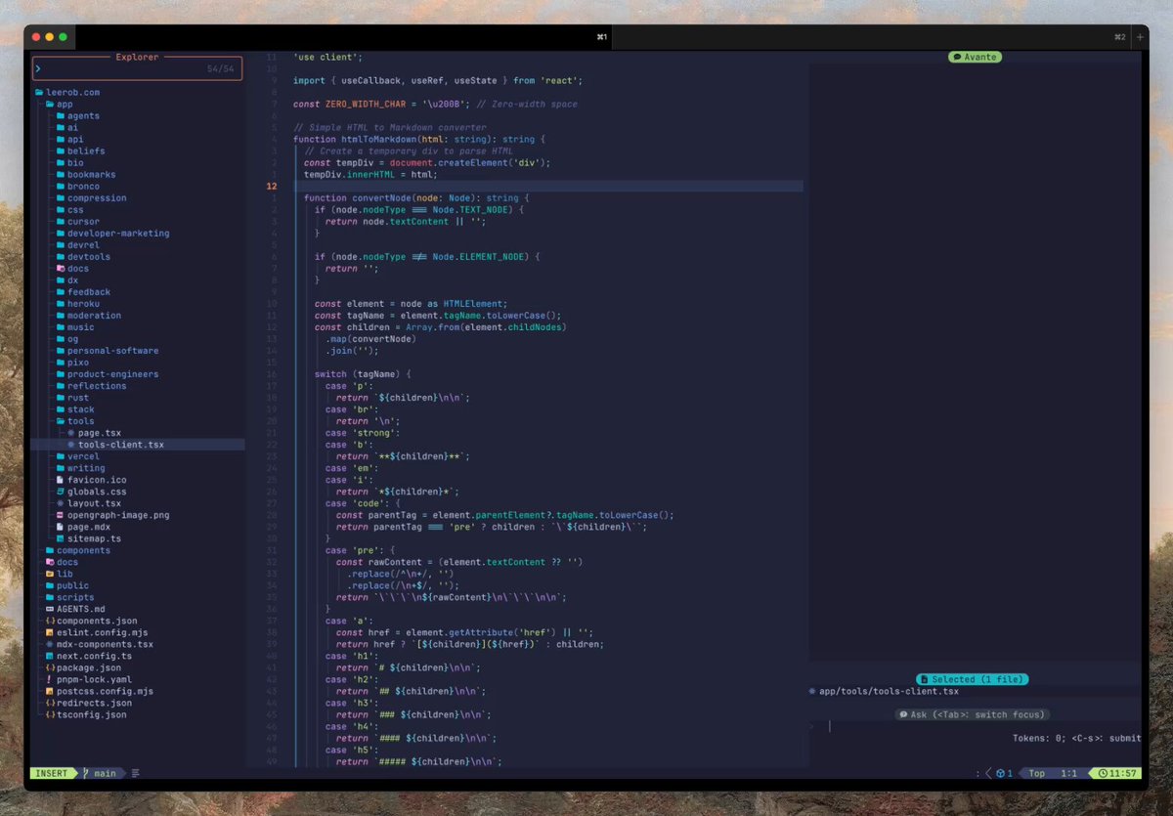Select the first terminal tab ⌘1

tap(601, 37)
